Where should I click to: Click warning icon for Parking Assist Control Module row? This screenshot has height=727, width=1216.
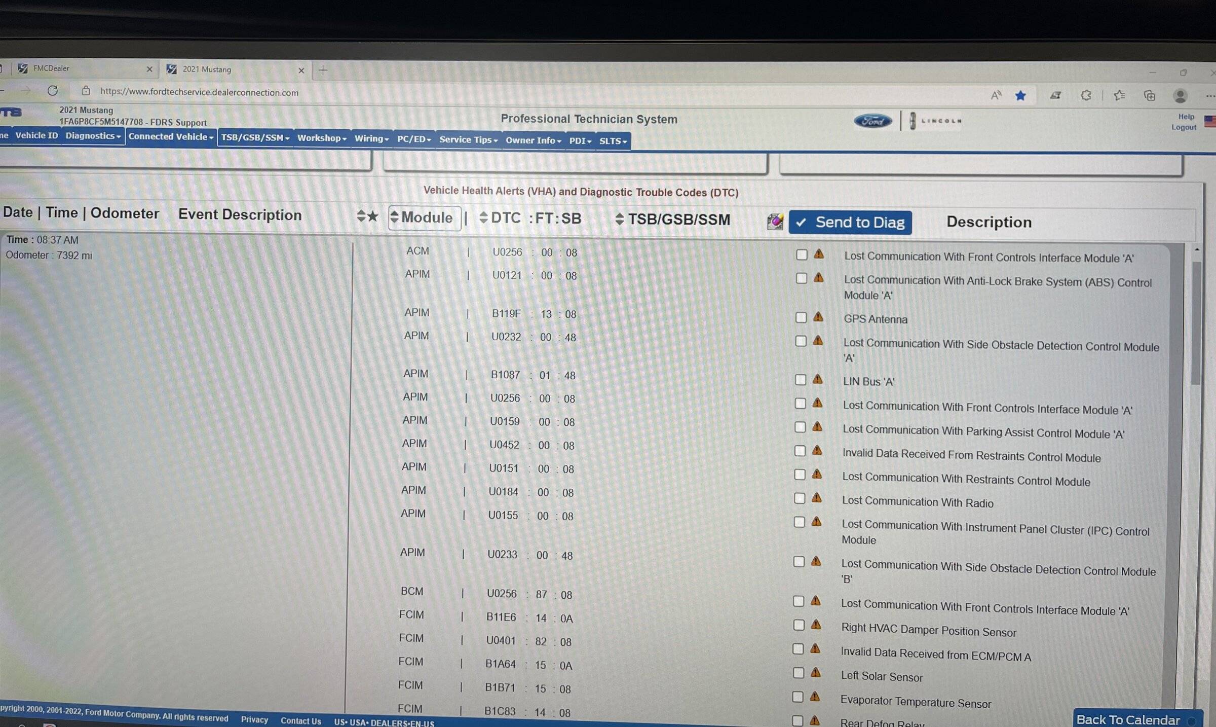click(x=817, y=426)
